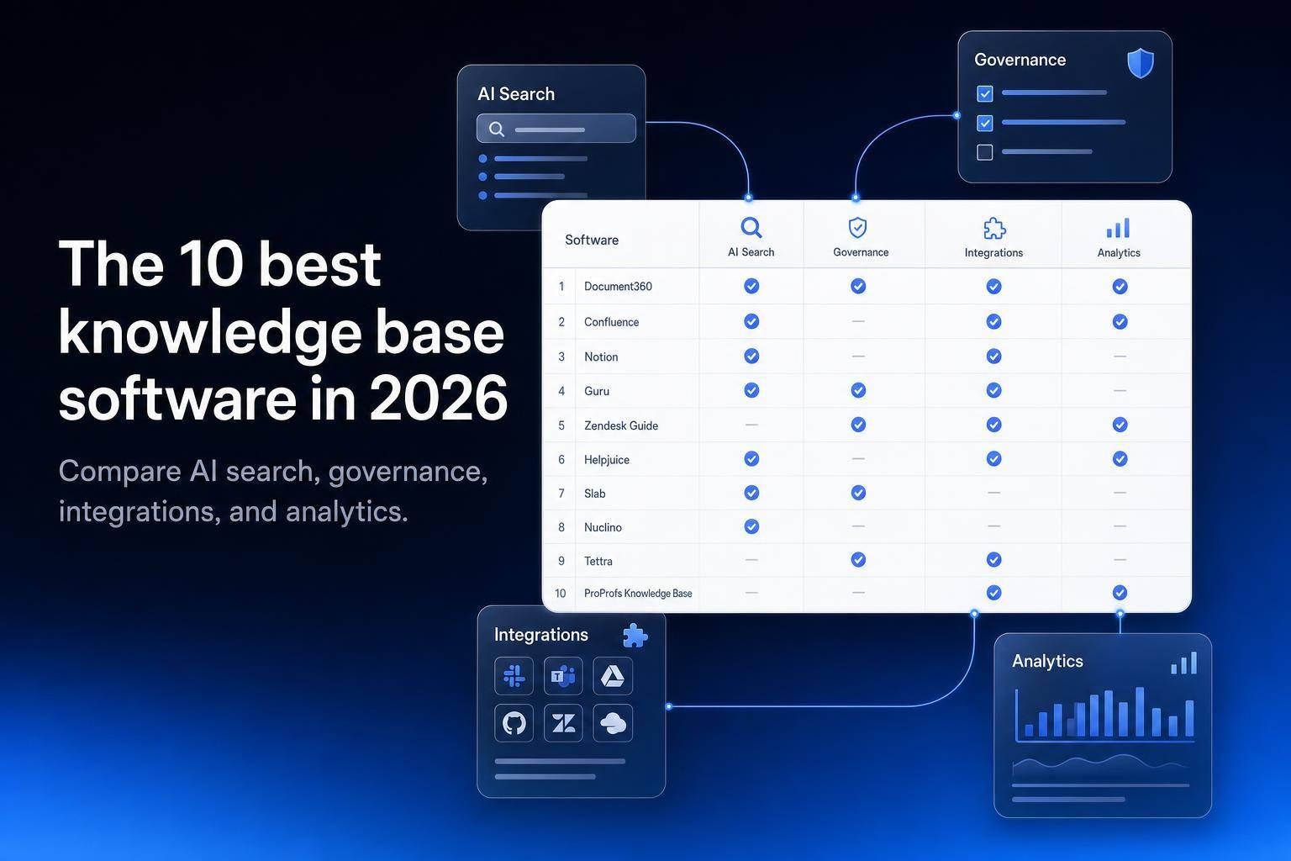The image size is (1291, 861).
Task: Click the AI Search card title
Action: click(516, 94)
